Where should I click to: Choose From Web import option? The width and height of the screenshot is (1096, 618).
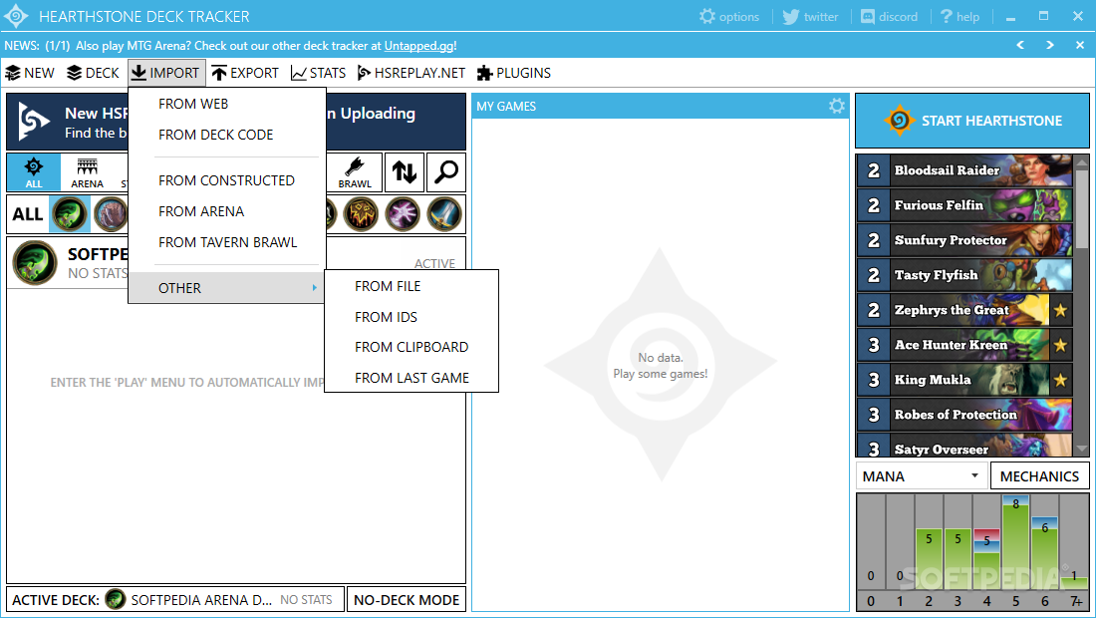[x=227, y=104]
